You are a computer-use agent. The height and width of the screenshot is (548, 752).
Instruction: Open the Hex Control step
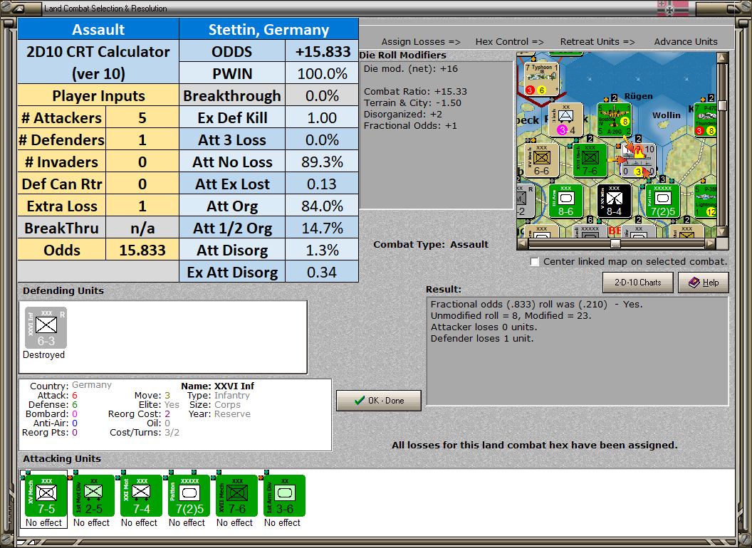point(509,42)
